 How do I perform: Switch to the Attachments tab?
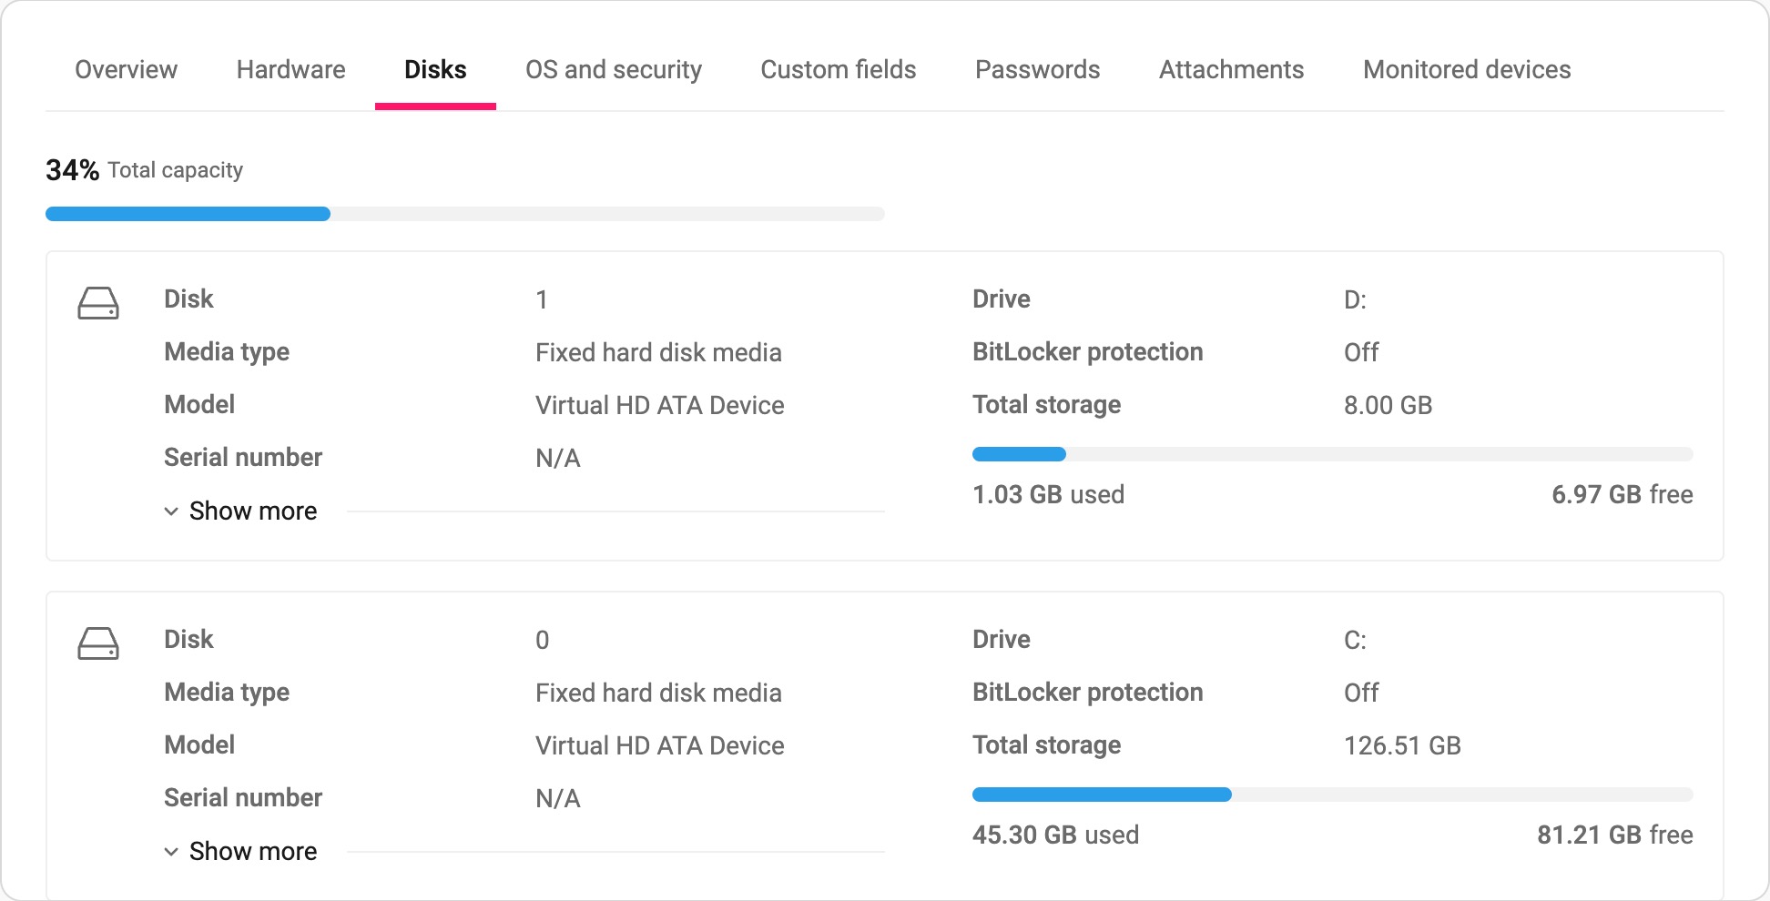[x=1231, y=69]
